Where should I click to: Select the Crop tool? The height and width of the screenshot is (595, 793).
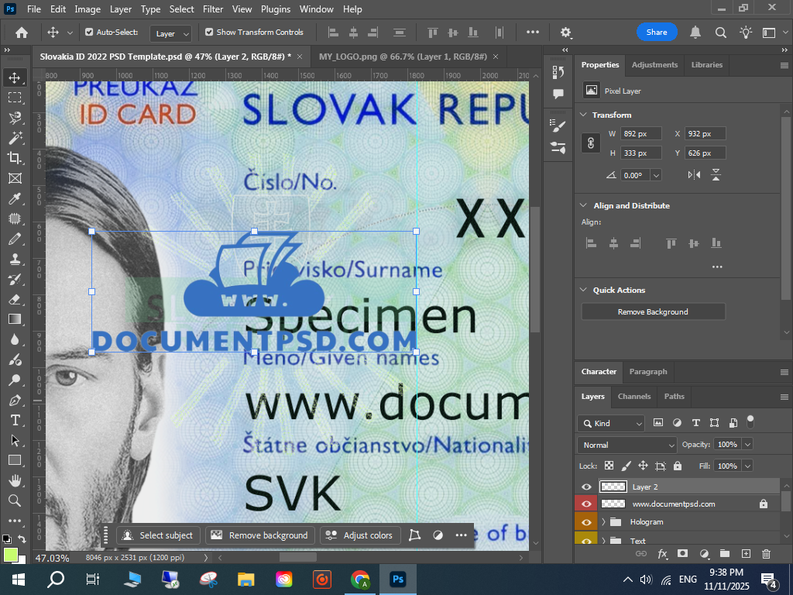[x=15, y=158]
